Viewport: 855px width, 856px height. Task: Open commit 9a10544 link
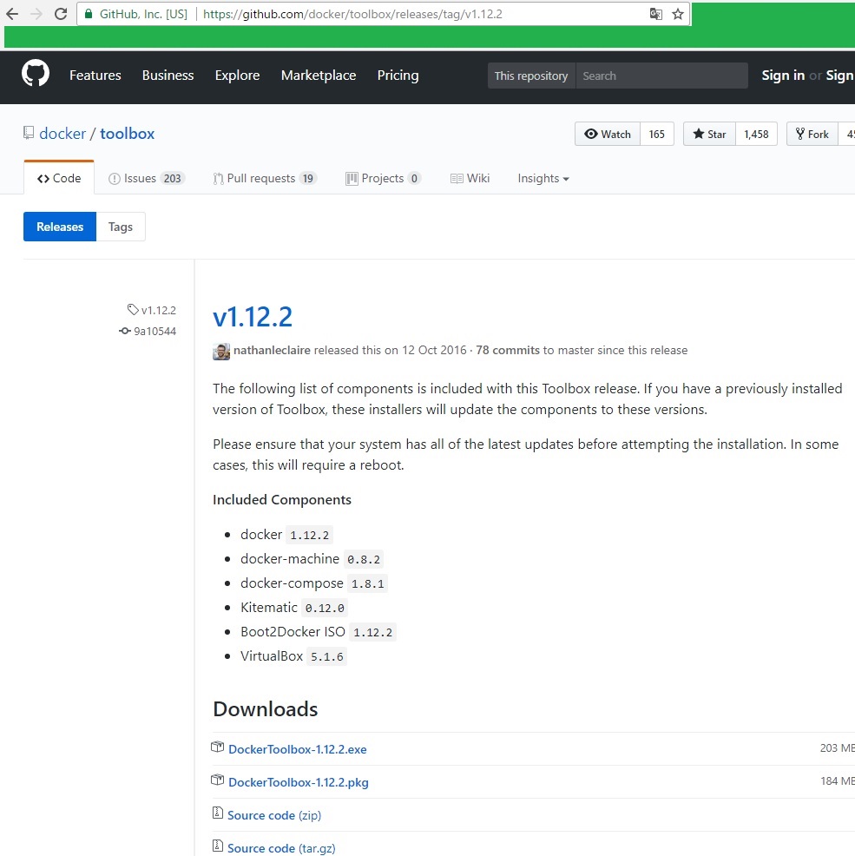(x=155, y=332)
